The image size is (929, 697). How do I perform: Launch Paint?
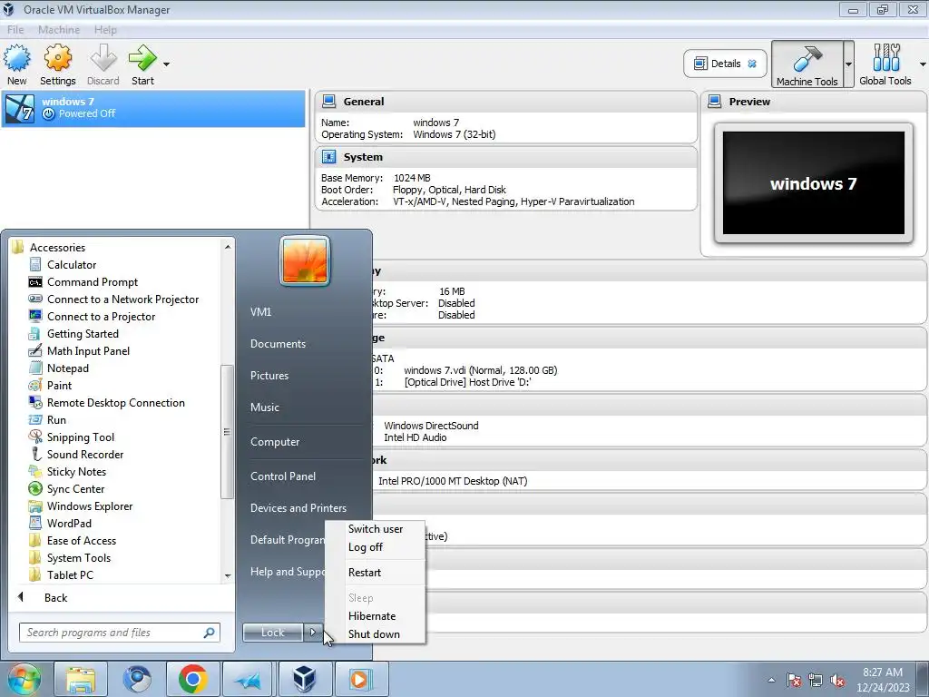click(x=59, y=385)
